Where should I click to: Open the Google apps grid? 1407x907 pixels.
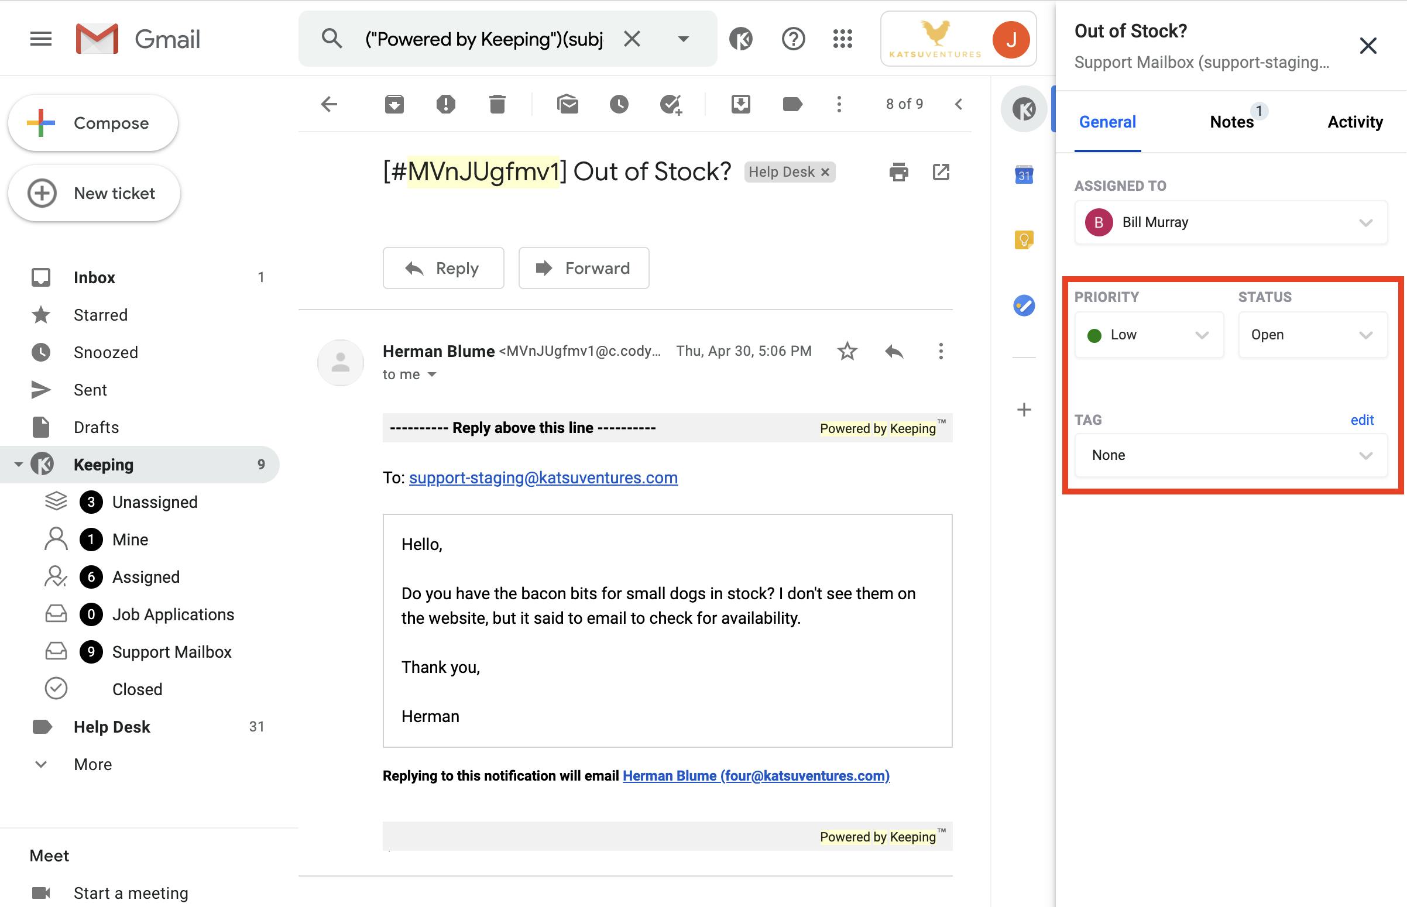point(843,39)
